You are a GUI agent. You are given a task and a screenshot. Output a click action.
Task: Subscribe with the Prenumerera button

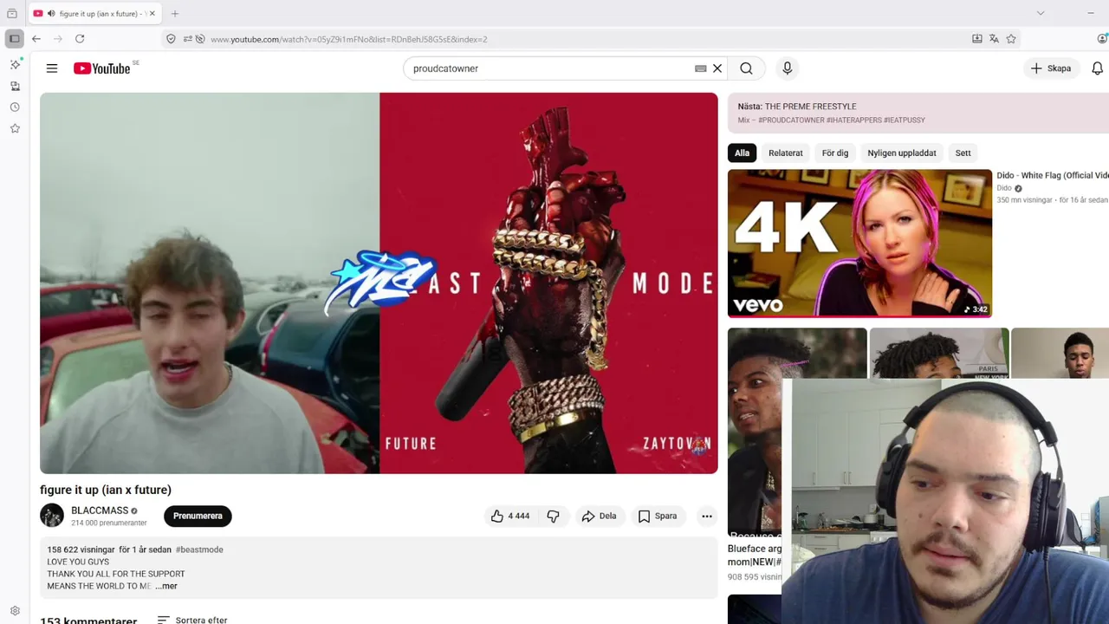(198, 516)
